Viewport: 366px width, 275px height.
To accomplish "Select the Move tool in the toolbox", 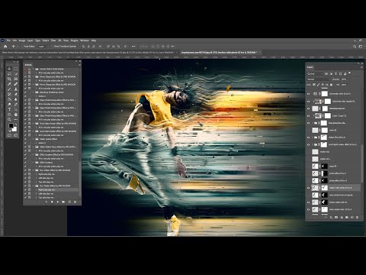I will pyautogui.click(x=9, y=69).
